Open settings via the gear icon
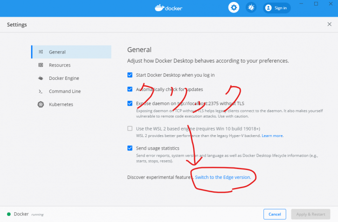 click(x=234, y=8)
